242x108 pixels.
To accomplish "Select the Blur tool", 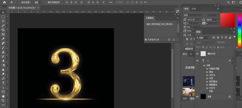I will [3, 70].
